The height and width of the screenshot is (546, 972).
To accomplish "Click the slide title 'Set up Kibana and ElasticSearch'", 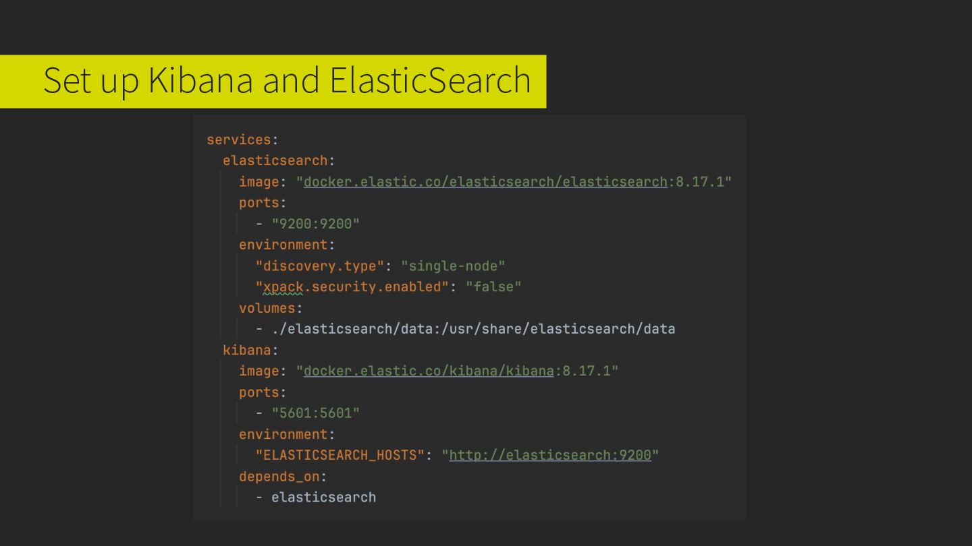I will [287, 80].
